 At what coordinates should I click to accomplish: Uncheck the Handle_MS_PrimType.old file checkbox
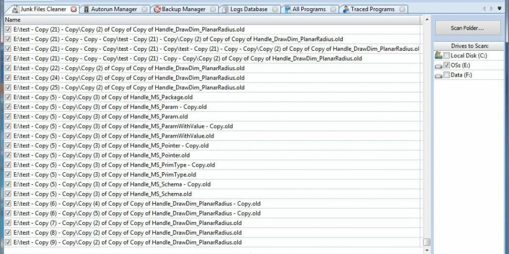8,175
